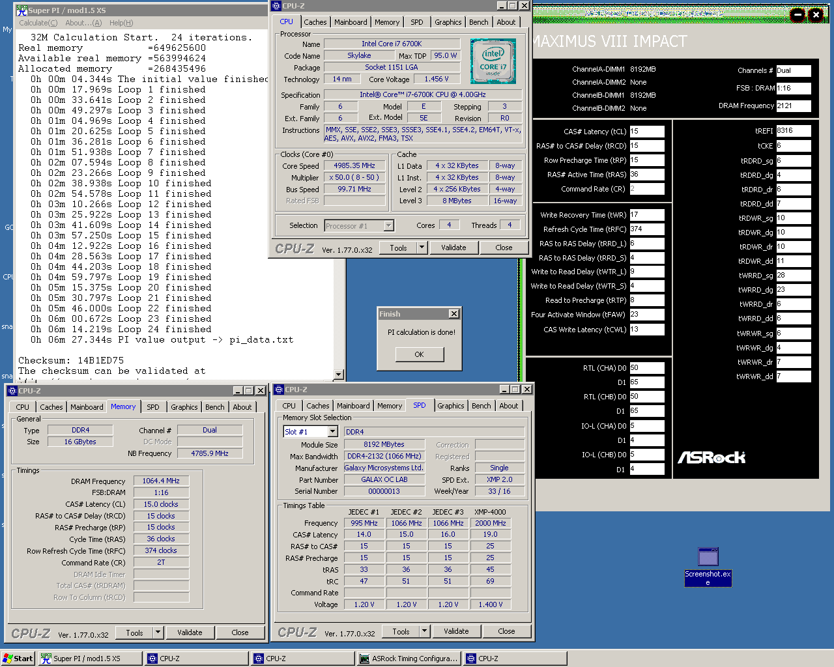Close the Finish dialog with X
The image size is (834, 667).
coord(454,314)
